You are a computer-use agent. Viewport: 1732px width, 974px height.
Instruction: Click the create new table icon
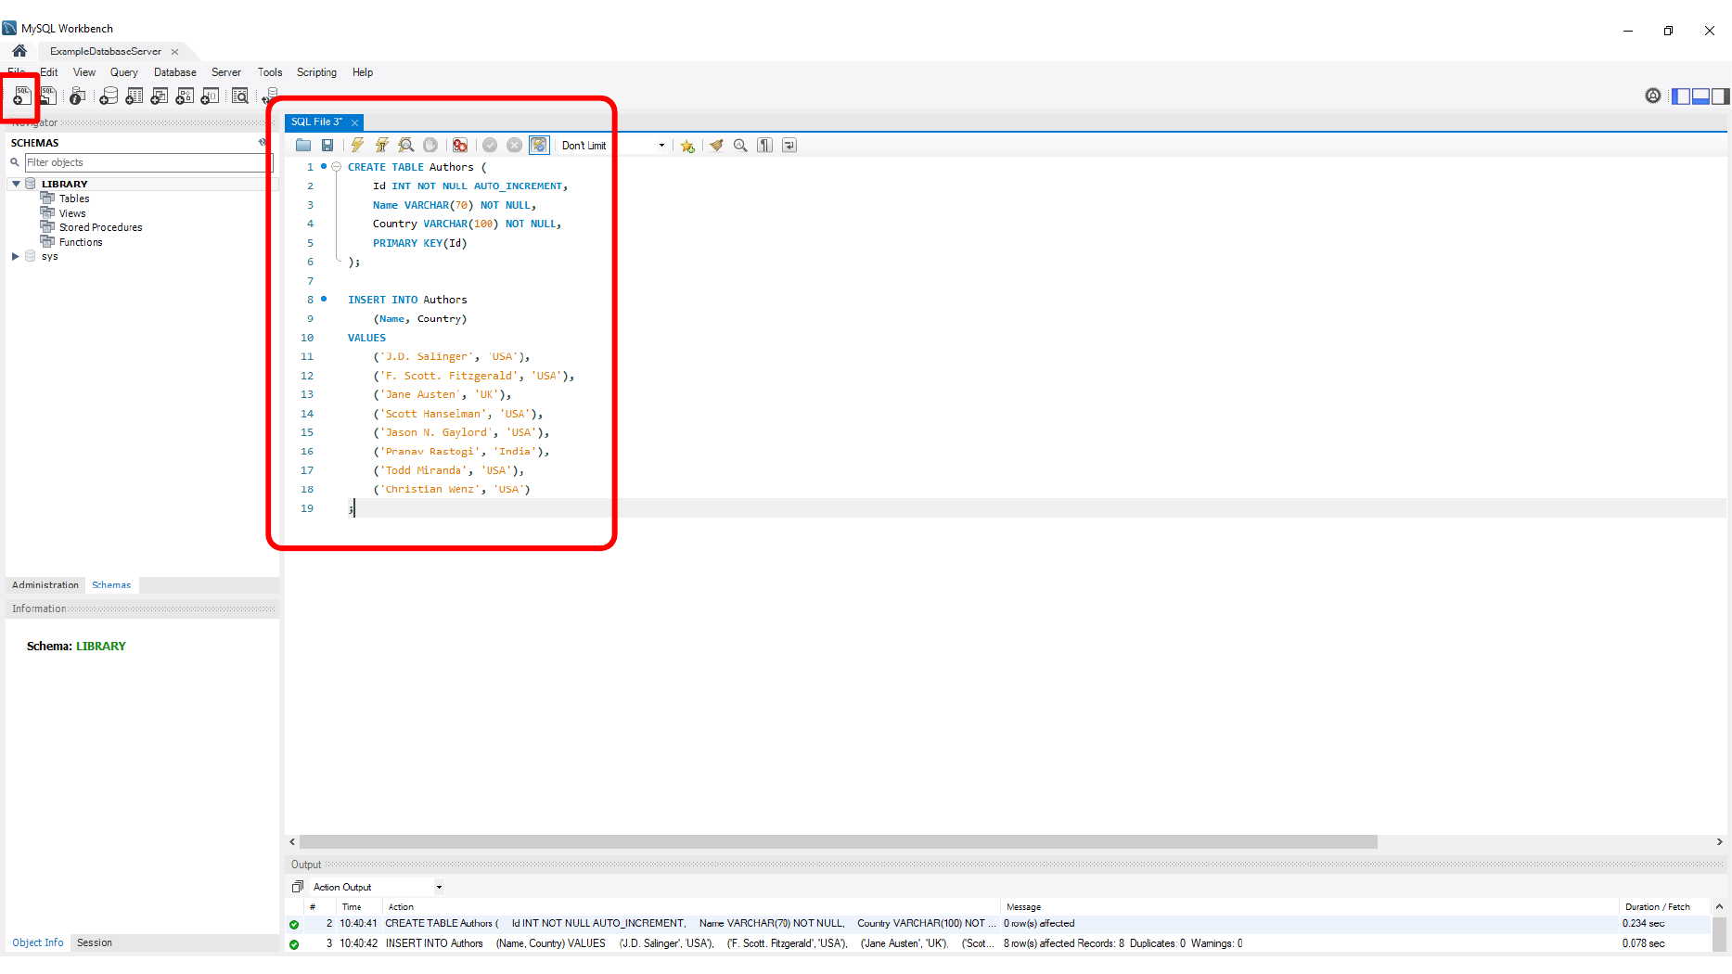coord(135,96)
